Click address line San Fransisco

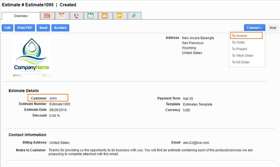193,43
